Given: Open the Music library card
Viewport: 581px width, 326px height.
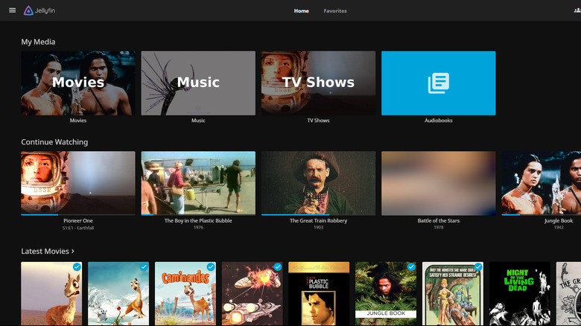Looking at the screenshot, I should [198, 83].
